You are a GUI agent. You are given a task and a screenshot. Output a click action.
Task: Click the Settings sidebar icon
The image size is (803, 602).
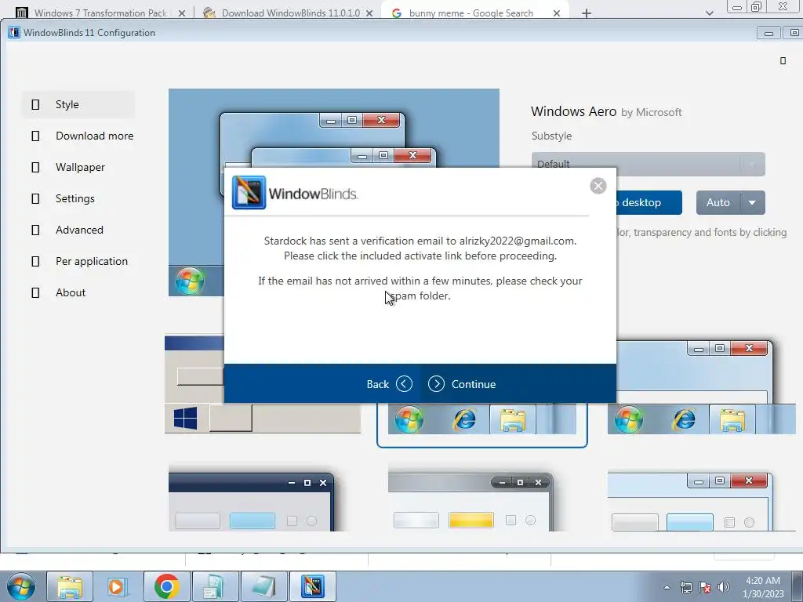tap(35, 198)
